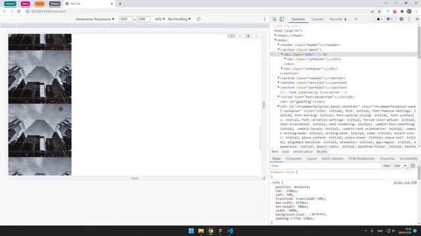The height and width of the screenshot is (236, 421).
Task: Select the html lang="en" line
Action: 288,31
